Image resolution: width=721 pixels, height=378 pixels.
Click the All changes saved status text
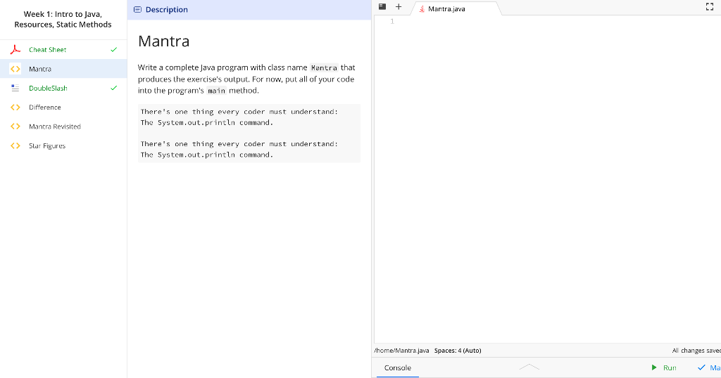coord(696,351)
